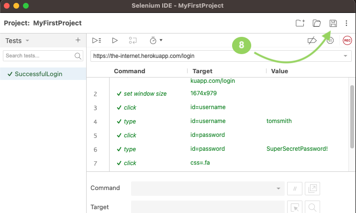The width and height of the screenshot is (356, 213).
Task: Select row 4 type command
Action: pyautogui.click(x=130, y=122)
